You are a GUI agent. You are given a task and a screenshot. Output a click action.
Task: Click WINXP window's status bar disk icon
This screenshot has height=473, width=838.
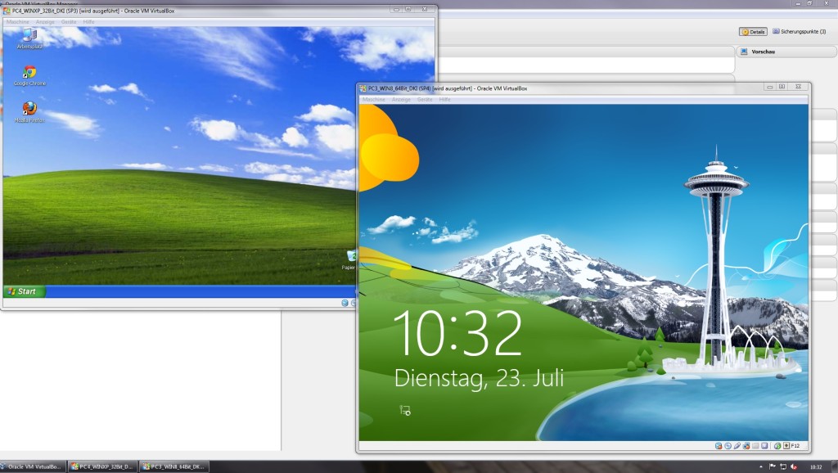pyautogui.click(x=345, y=303)
